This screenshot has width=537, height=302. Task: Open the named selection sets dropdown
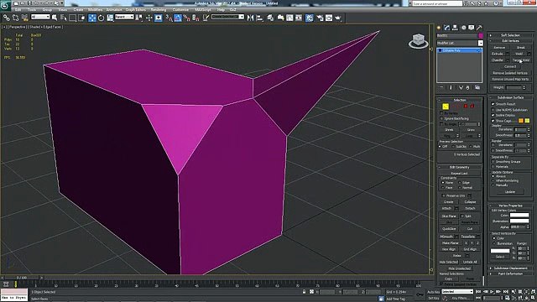227,17
